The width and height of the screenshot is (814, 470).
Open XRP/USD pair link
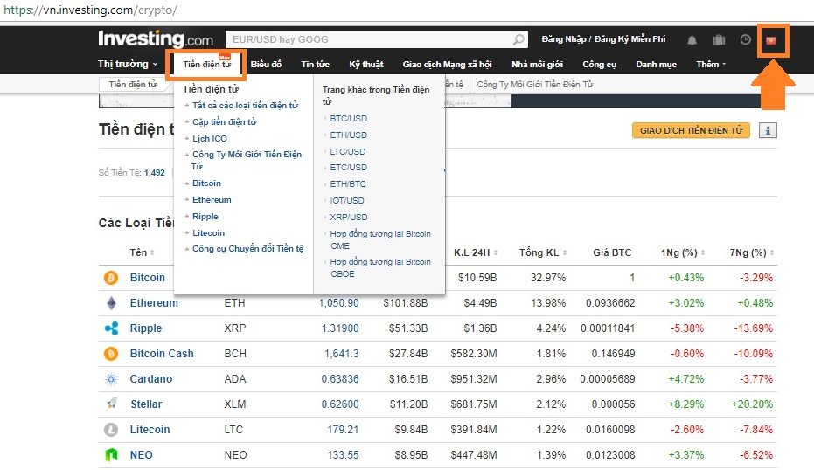pyautogui.click(x=348, y=218)
